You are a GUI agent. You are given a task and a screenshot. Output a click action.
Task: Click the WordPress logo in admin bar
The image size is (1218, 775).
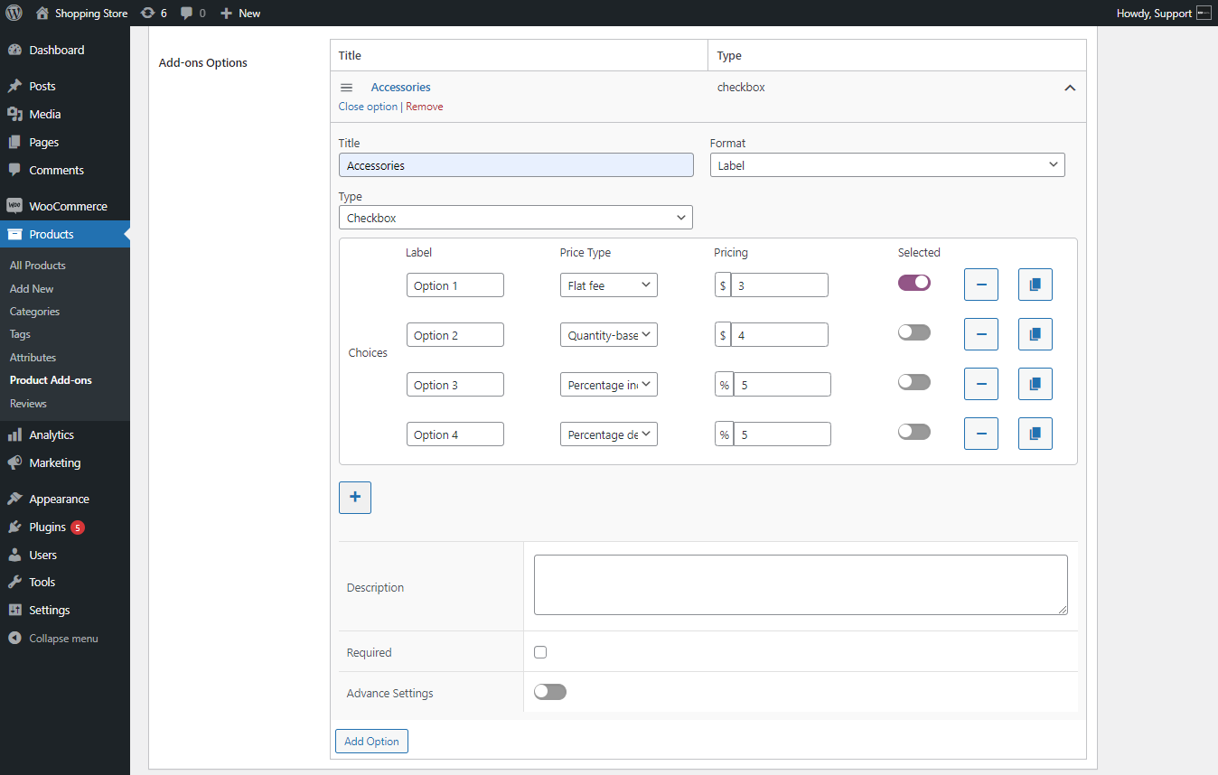coord(14,13)
